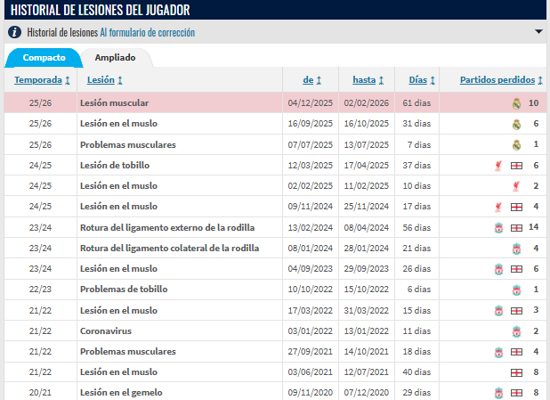This screenshot has height=400, width=550.
Task: Click Real Madrid crest in 16/09/2025 row
Action: [516, 124]
